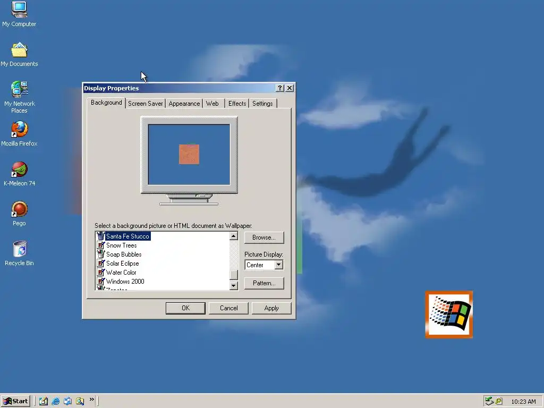
Task: Click the monitor wallpaper preview
Action: tap(189, 155)
